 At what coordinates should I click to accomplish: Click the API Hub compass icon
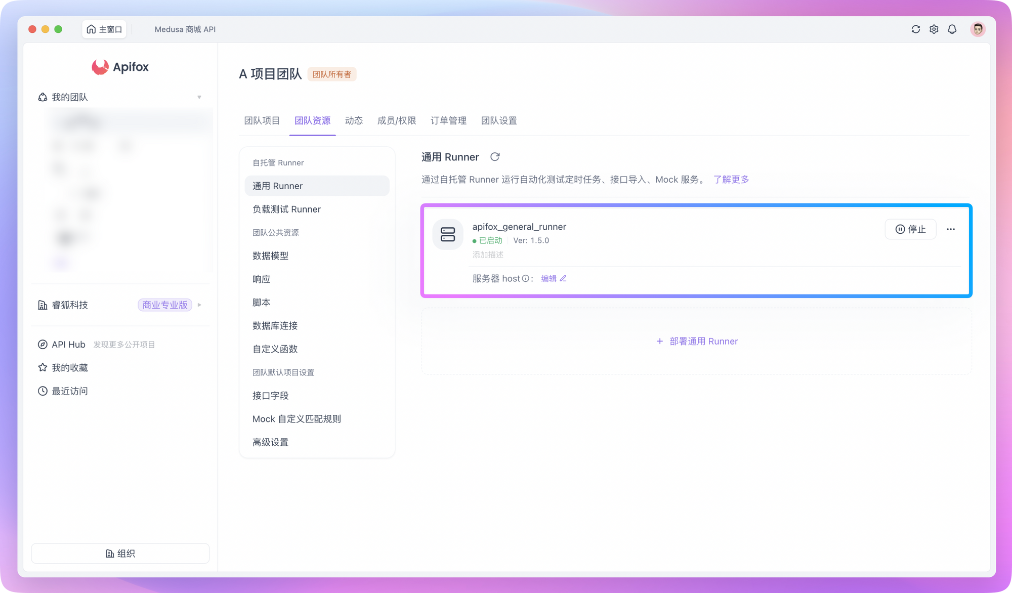pos(43,345)
